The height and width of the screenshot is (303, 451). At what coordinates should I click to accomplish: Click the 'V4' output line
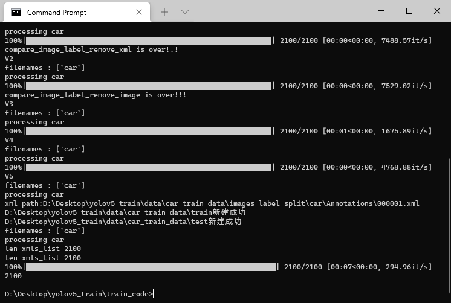[9, 140]
